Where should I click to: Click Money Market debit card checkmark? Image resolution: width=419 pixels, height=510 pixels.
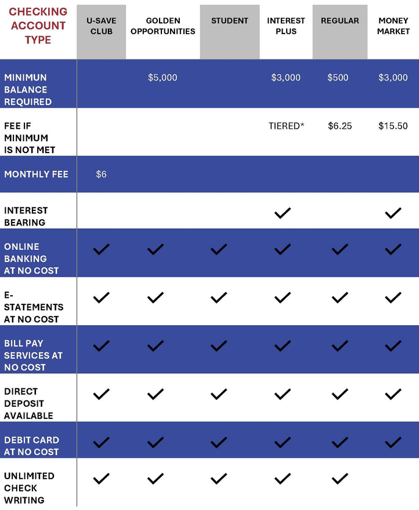393,442
